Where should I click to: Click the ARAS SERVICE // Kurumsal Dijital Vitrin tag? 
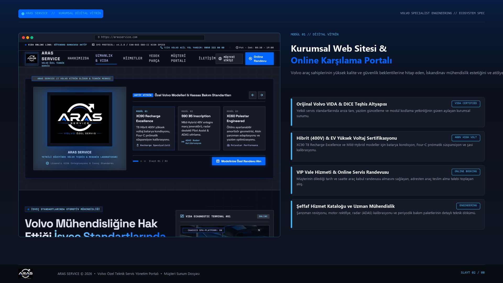[x=61, y=14]
